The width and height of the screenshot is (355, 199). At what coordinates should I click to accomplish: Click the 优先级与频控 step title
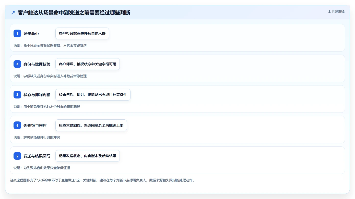(35, 125)
